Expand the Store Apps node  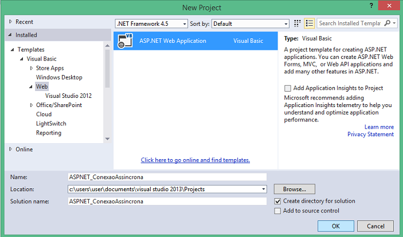[x=32, y=68]
